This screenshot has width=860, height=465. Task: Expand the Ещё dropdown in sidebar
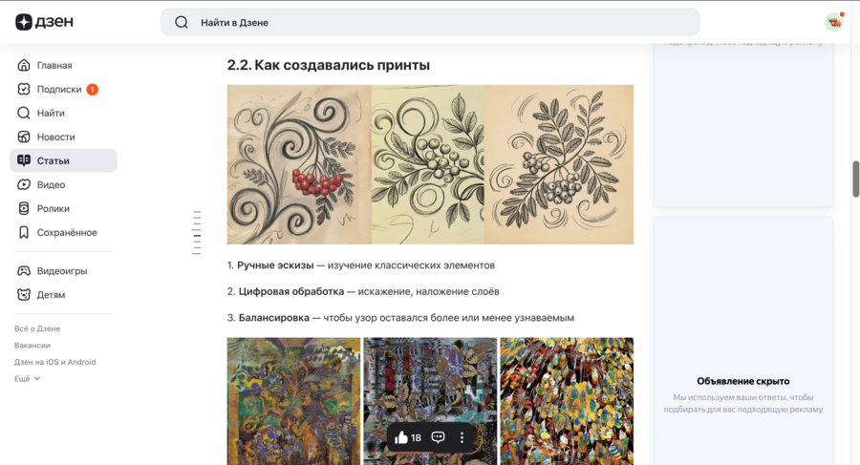click(27, 378)
